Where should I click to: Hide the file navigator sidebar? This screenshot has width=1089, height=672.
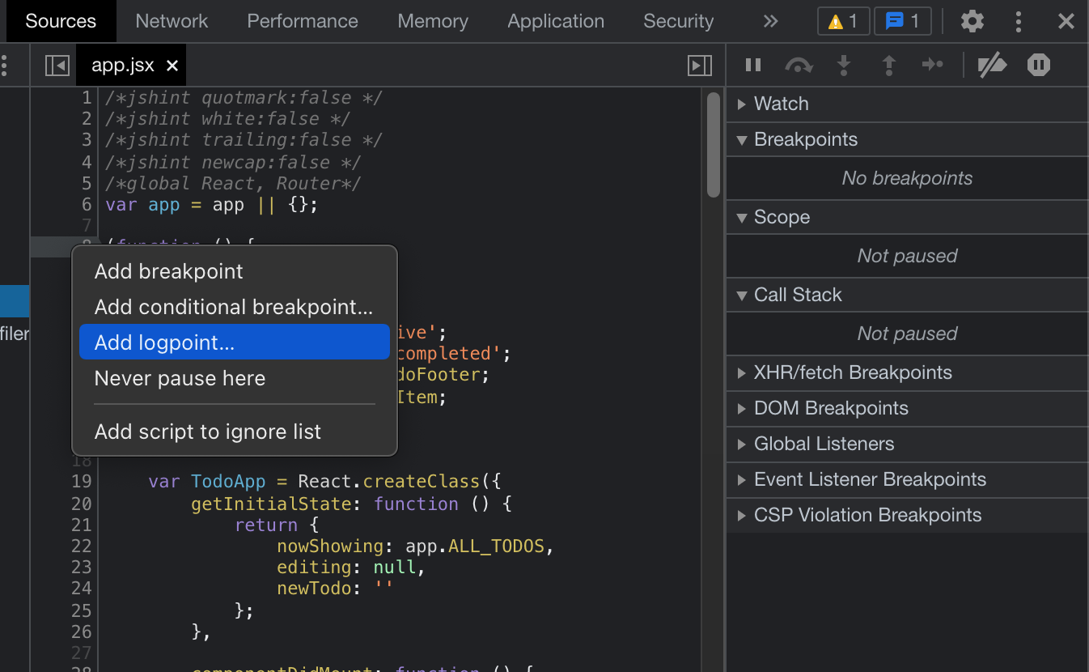(57, 65)
